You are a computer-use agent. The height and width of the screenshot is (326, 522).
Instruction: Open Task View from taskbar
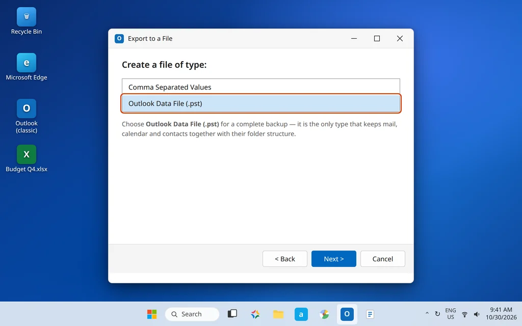[x=232, y=314]
